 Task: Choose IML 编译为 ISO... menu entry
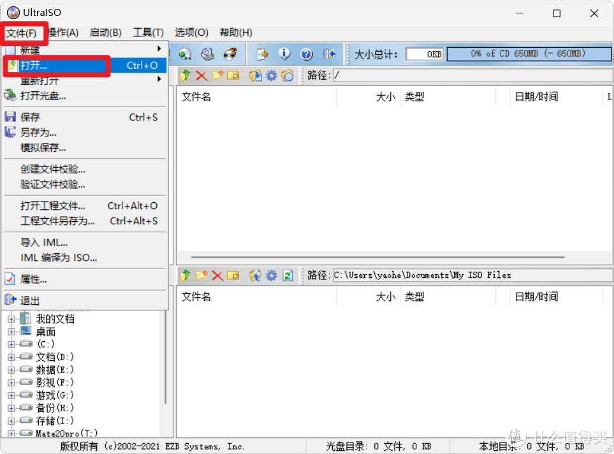point(85,258)
